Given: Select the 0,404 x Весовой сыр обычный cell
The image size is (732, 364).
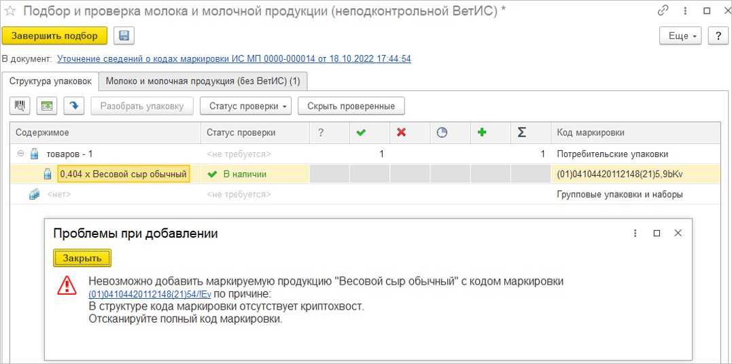Looking at the screenshot, I should [123, 175].
